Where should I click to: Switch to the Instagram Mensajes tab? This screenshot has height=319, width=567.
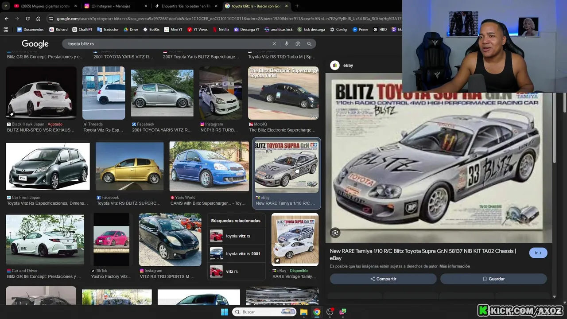click(115, 6)
